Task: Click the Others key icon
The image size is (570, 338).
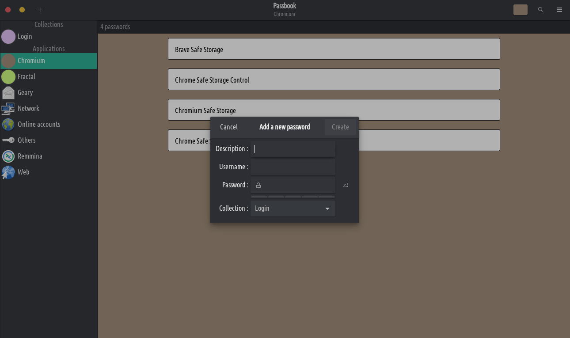Action: [8, 141]
